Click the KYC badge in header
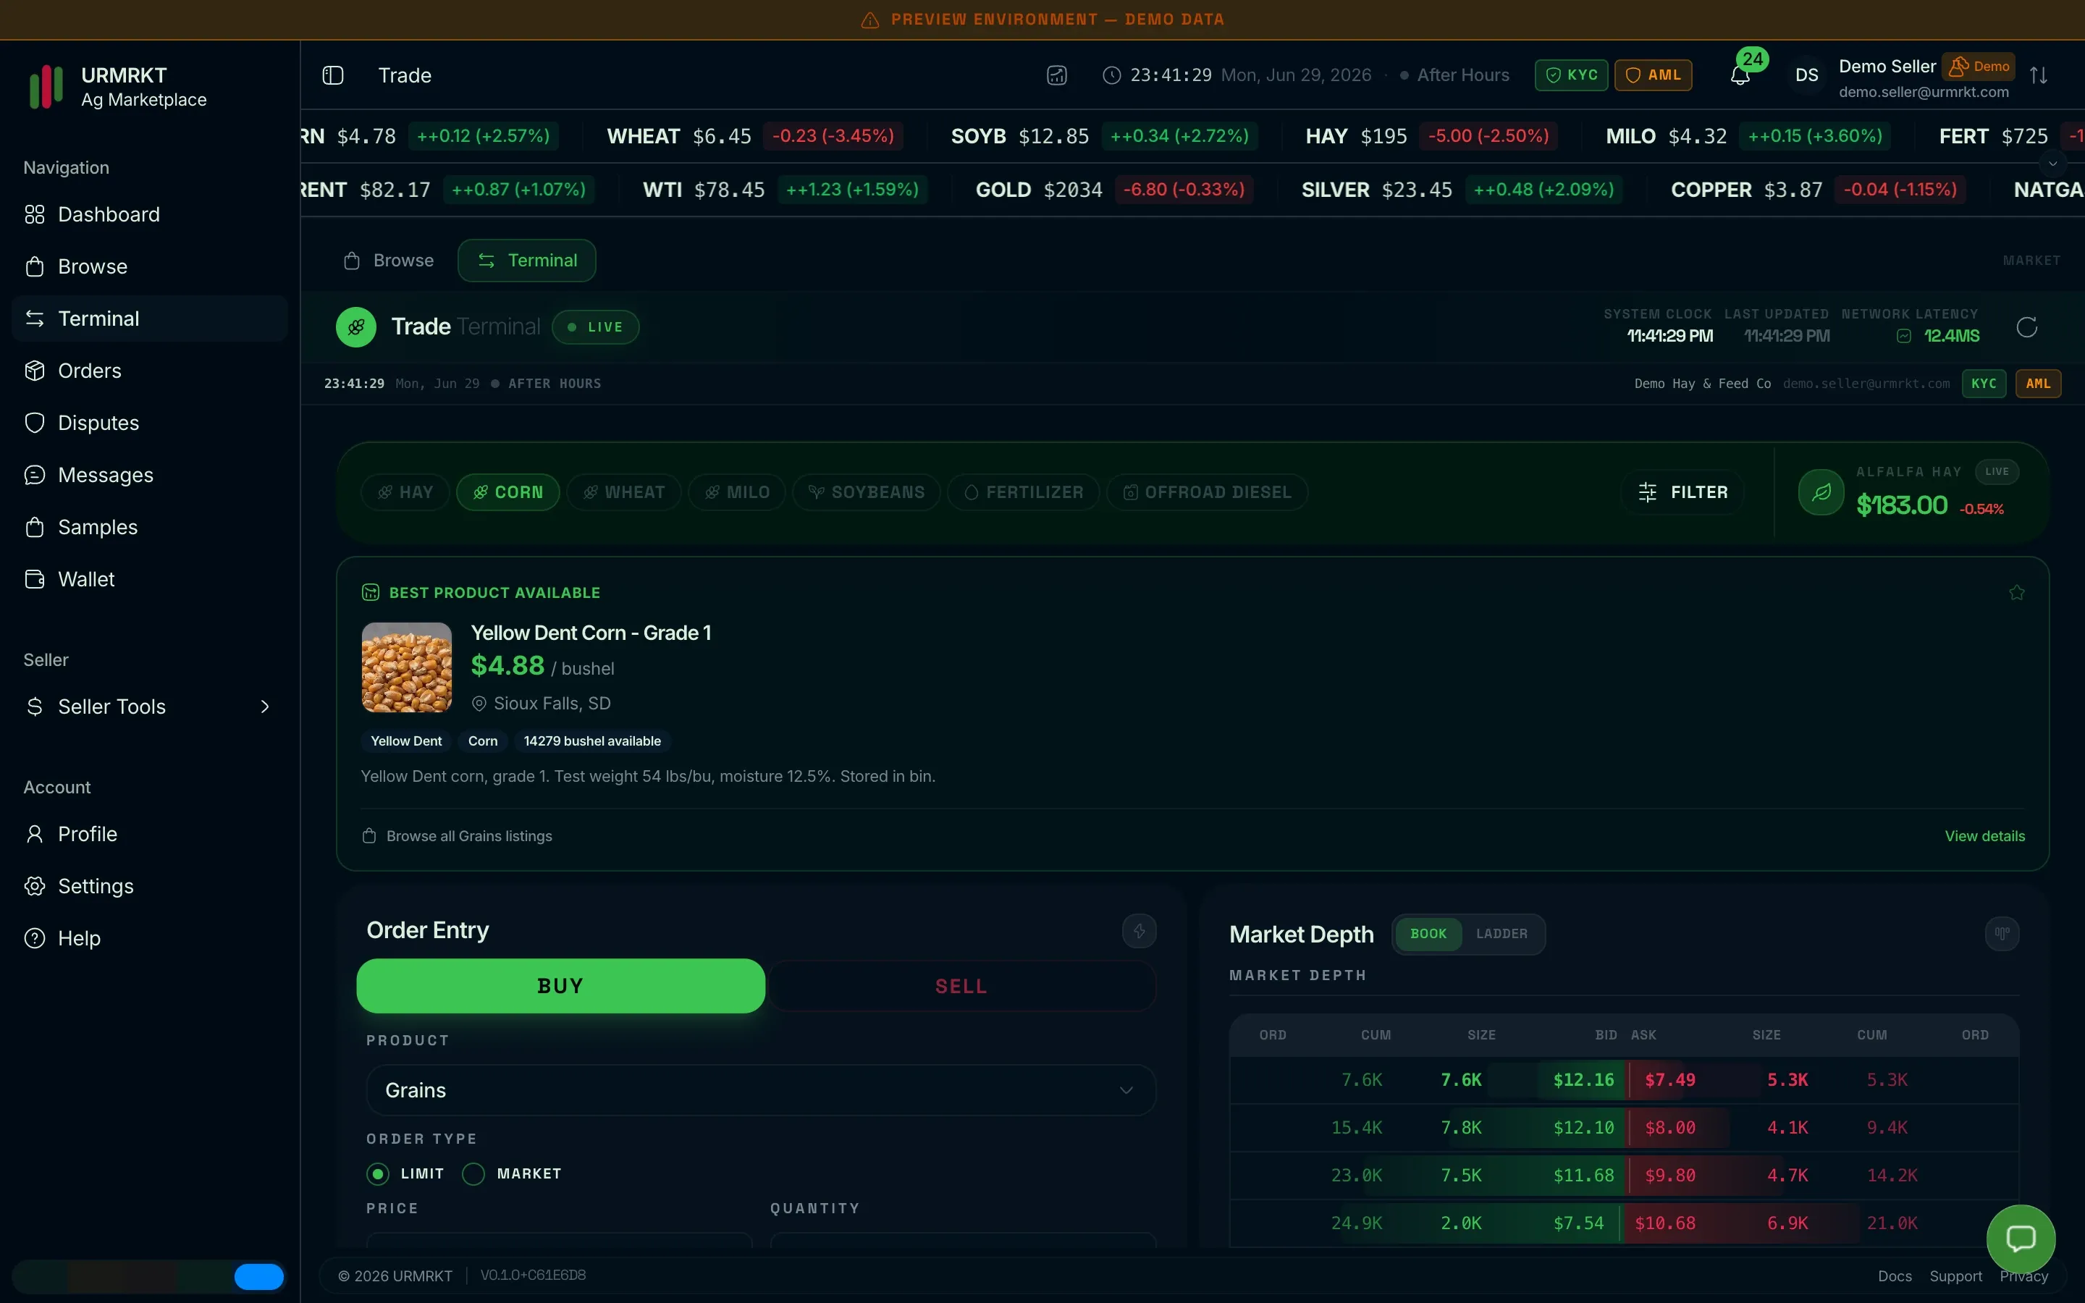The height and width of the screenshot is (1303, 2085). coord(1571,75)
